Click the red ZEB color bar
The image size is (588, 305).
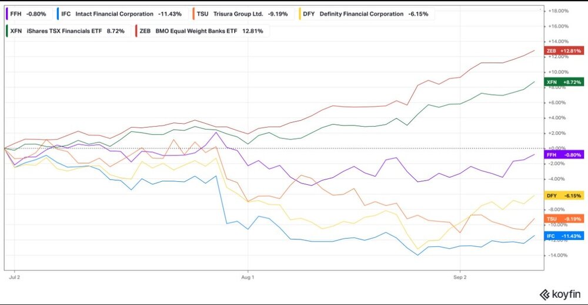pos(136,30)
